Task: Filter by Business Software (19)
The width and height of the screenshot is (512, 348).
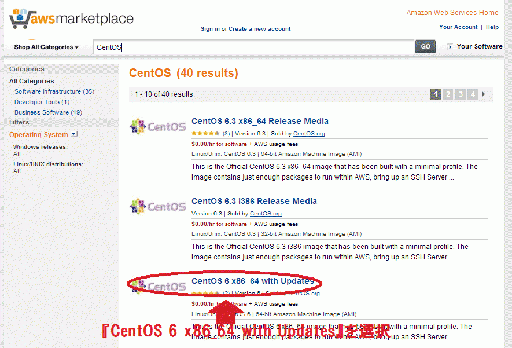Action: click(49, 112)
